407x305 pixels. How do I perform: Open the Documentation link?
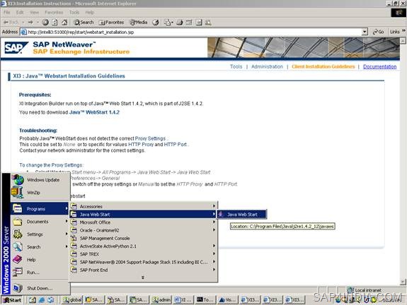[x=379, y=66]
